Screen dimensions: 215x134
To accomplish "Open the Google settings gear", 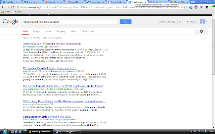I will [201, 31].
